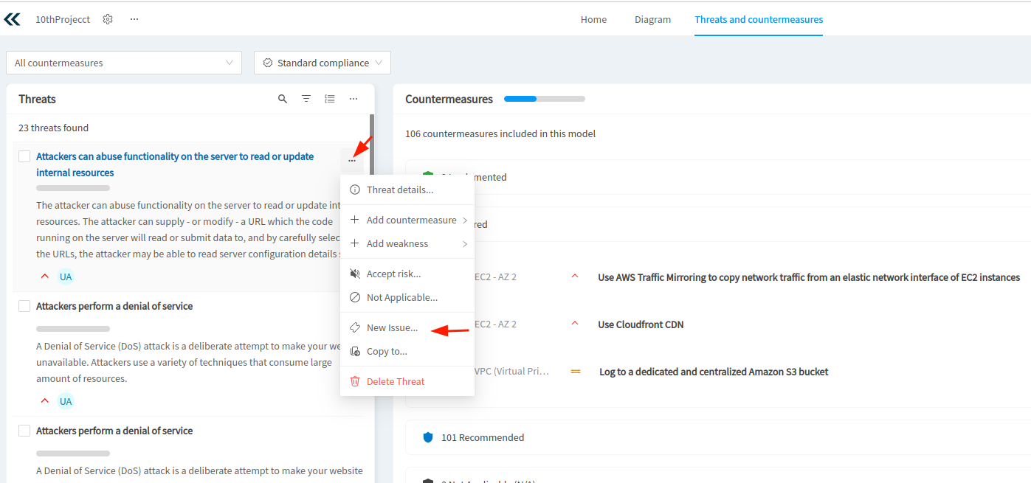Open Use Cloudfront CDN countermeasure
Image resolution: width=1031 pixels, height=483 pixels.
tap(641, 324)
